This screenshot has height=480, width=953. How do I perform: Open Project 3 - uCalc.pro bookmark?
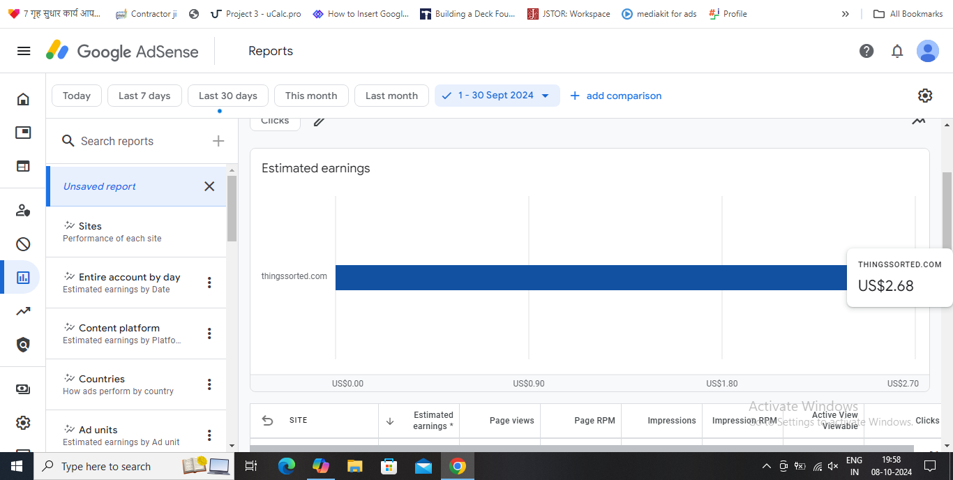tap(256, 13)
